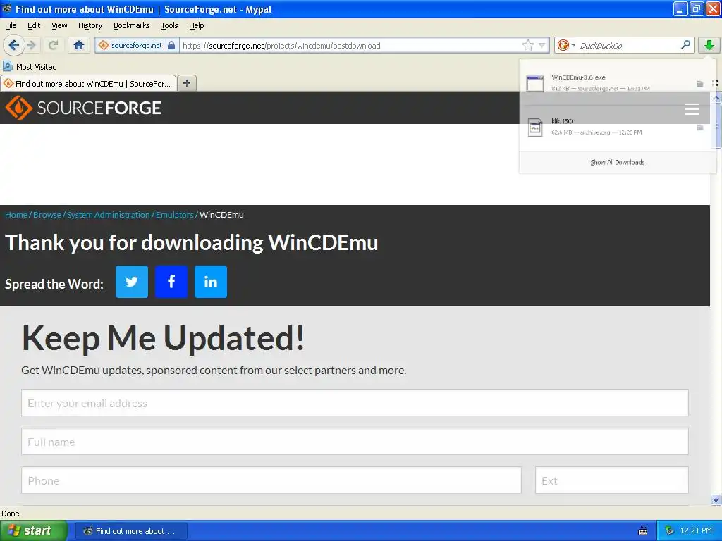Go back with the Back arrow button
The height and width of the screenshot is (541, 722).
13,45
